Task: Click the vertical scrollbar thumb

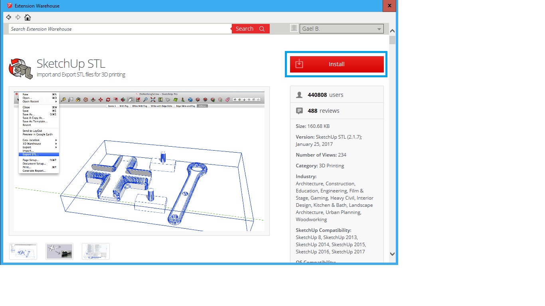Action: point(392,40)
